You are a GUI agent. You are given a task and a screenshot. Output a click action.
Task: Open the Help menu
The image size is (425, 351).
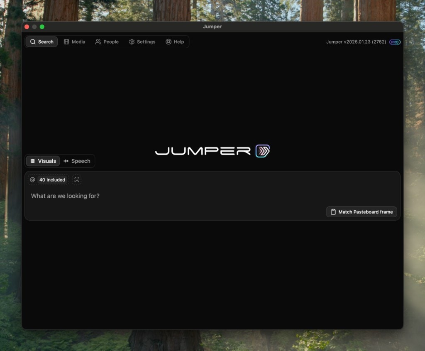point(175,42)
